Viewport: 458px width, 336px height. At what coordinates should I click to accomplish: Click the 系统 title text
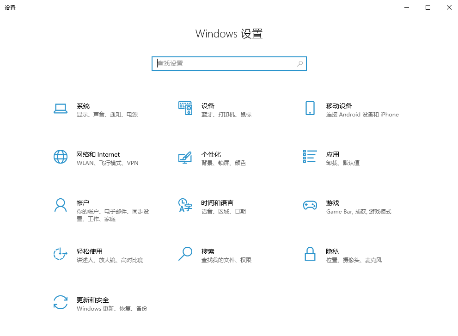83,106
